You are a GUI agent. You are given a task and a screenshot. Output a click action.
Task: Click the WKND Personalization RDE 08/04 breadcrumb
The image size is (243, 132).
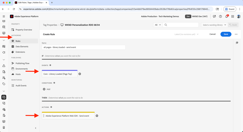[82, 25]
